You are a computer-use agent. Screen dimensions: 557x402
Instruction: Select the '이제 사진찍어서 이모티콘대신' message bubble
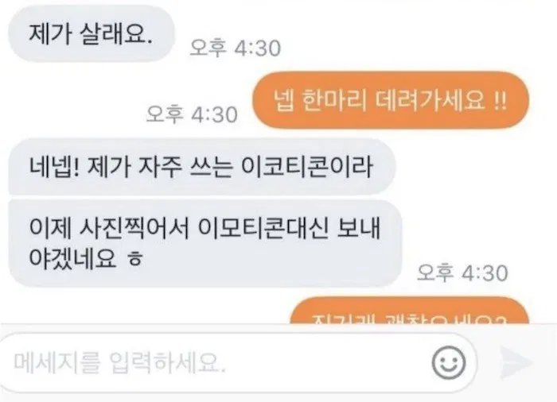point(205,243)
